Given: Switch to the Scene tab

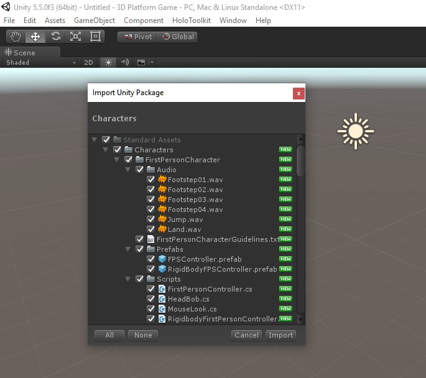Looking at the screenshot, I should [30, 52].
